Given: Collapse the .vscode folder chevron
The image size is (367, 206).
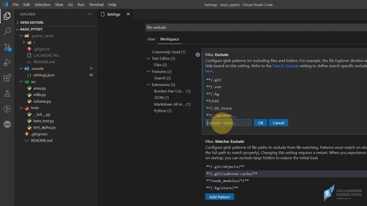Looking at the screenshot, I should (21, 69).
